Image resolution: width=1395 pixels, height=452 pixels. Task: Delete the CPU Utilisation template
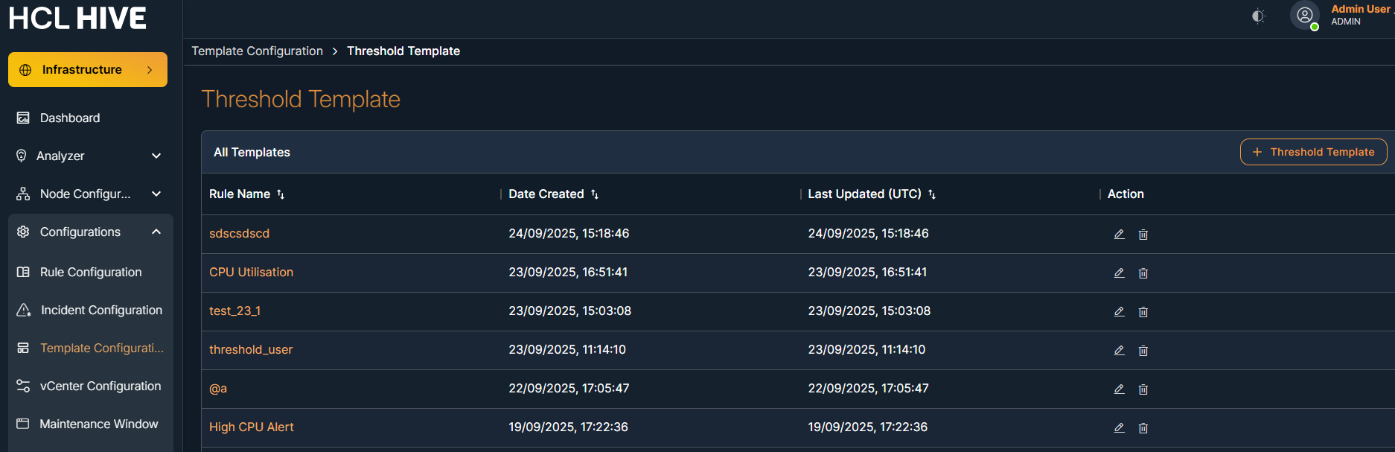pos(1143,273)
